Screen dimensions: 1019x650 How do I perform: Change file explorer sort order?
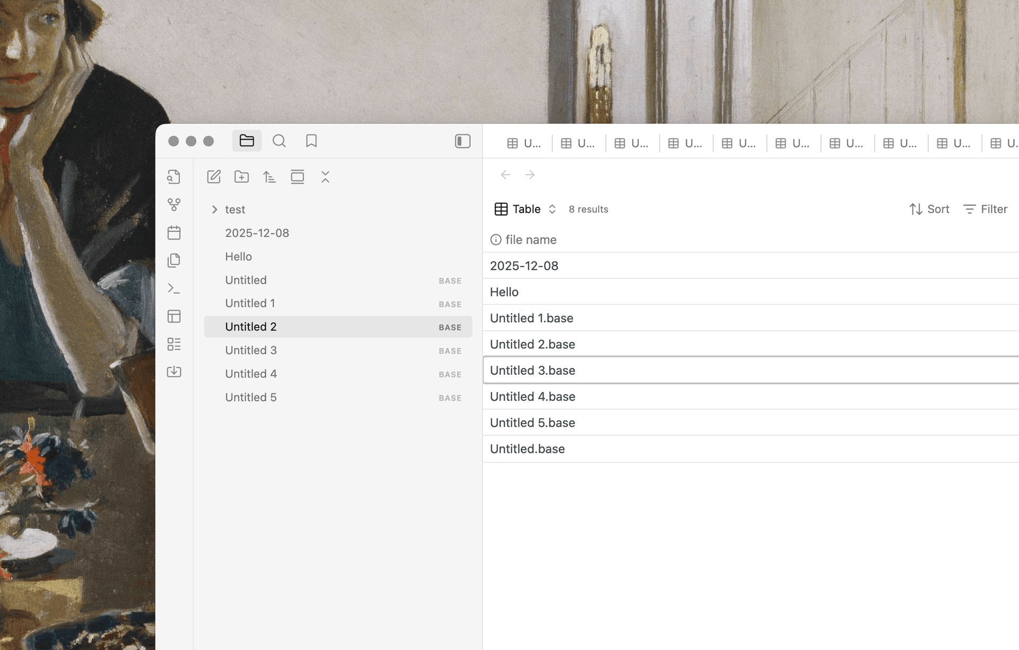pos(270,177)
